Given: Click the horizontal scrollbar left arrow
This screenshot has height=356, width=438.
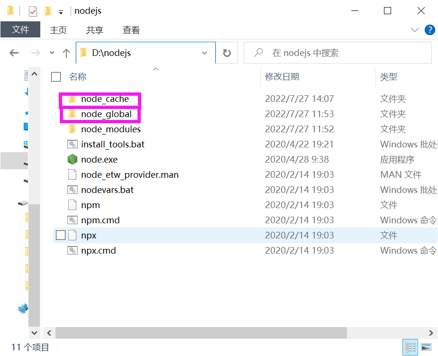Looking at the screenshot, I should pos(49,333).
